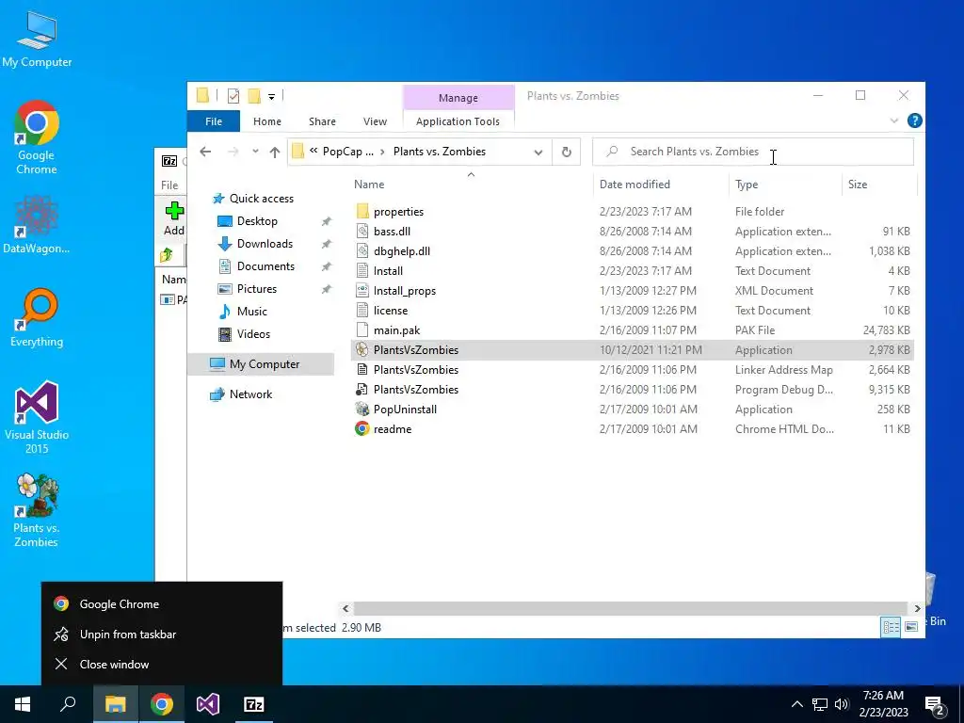Click PopCap breadcrumb in address bar
Screen dimensions: 964x723
point(347,152)
